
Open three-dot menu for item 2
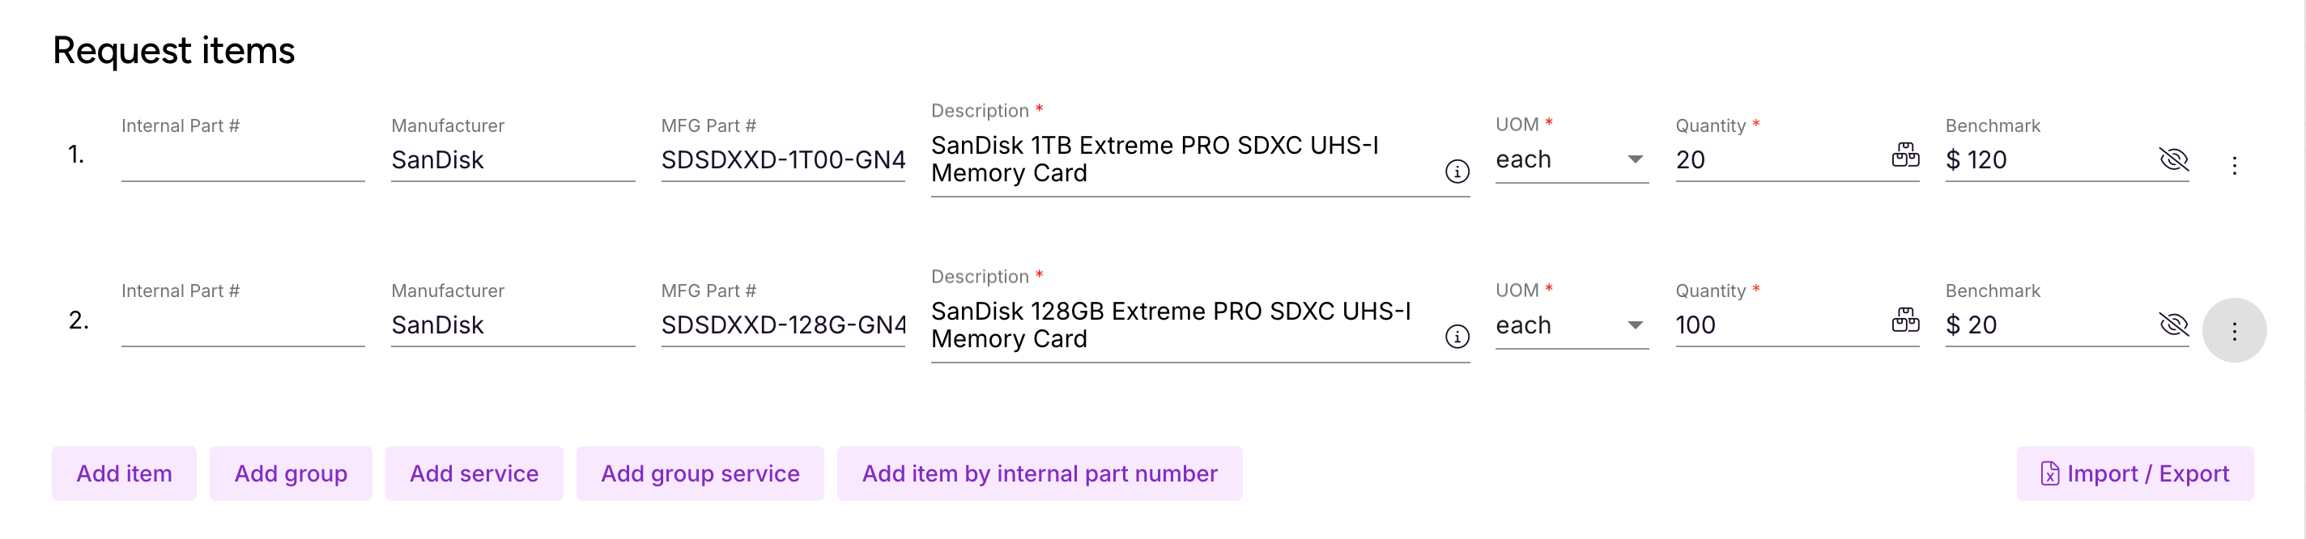(2233, 330)
